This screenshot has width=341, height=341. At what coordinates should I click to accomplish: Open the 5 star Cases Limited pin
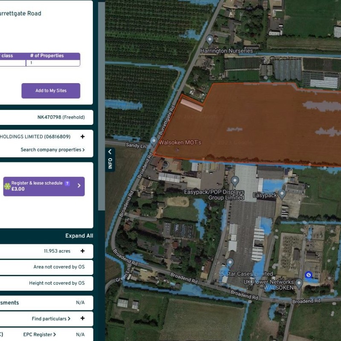coord(230,263)
